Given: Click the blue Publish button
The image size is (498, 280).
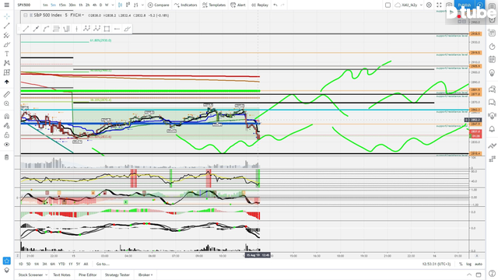Looking at the screenshot, I should coord(465,5).
